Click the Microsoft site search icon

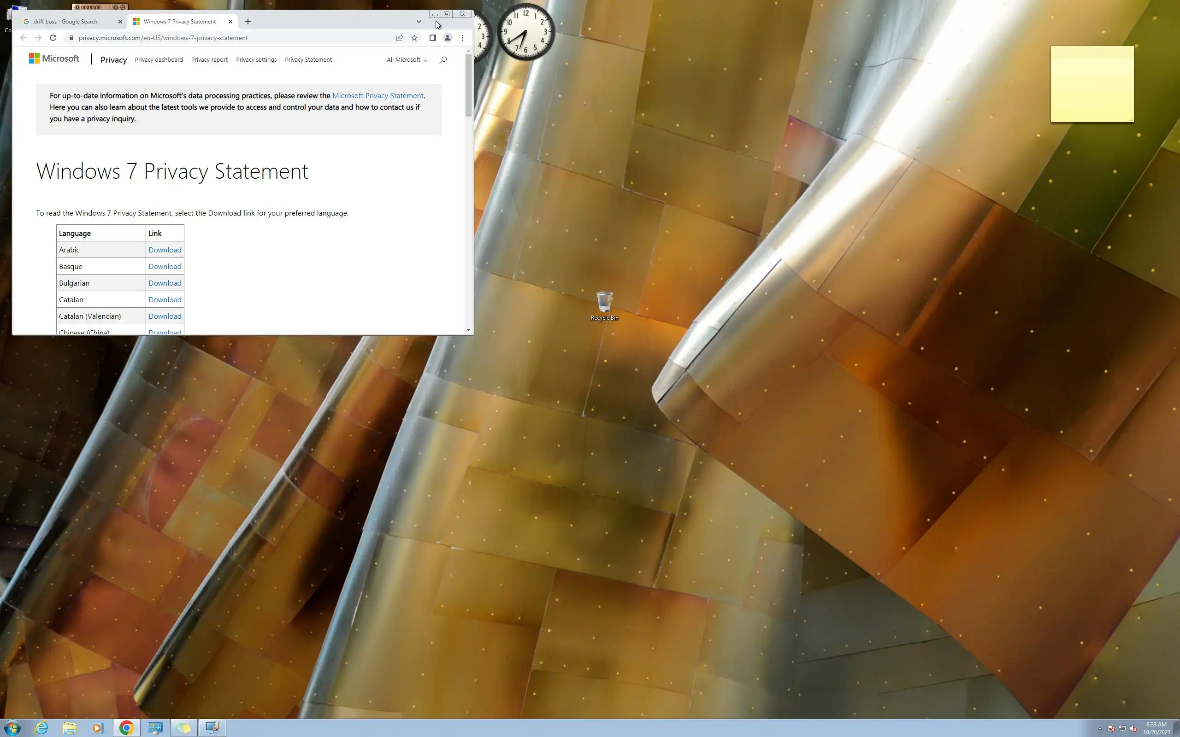[x=443, y=60]
